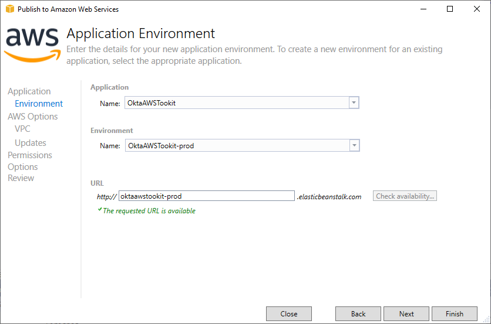Select the Environment step in sidebar
The height and width of the screenshot is (324, 491).
[x=39, y=104]
